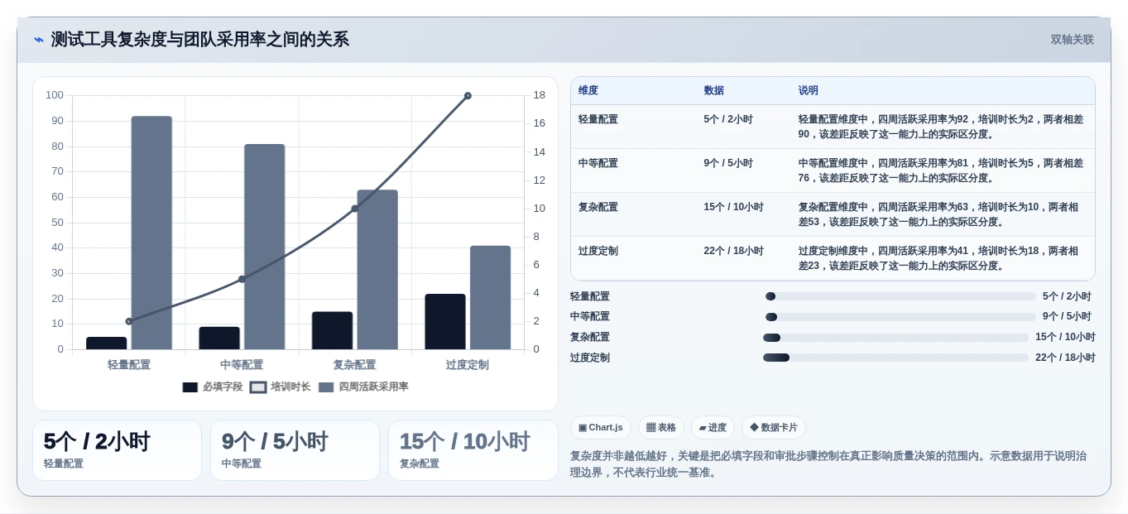Select the 数据卡片 tag chip

(774, 427)
